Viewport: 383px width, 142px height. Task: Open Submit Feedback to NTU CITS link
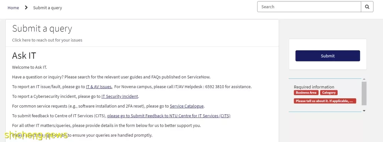click(169, 116)
